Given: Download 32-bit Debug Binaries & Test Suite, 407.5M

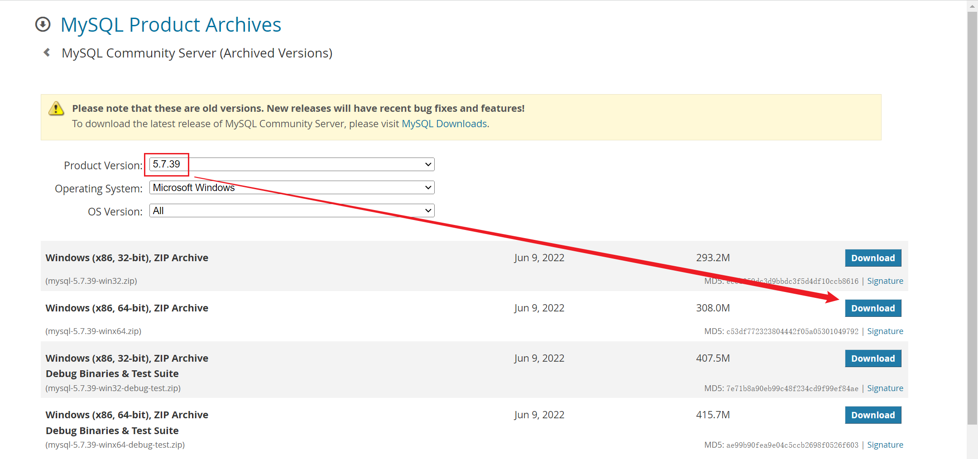Looking at the screenshot, I should click(x=873, y=359).
